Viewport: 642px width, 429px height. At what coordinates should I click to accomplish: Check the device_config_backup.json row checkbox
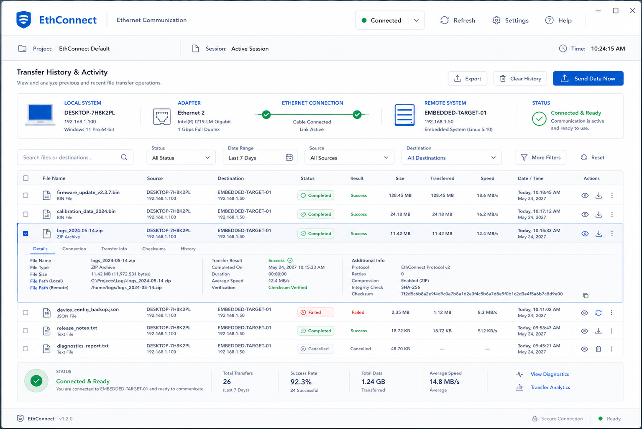26,313
